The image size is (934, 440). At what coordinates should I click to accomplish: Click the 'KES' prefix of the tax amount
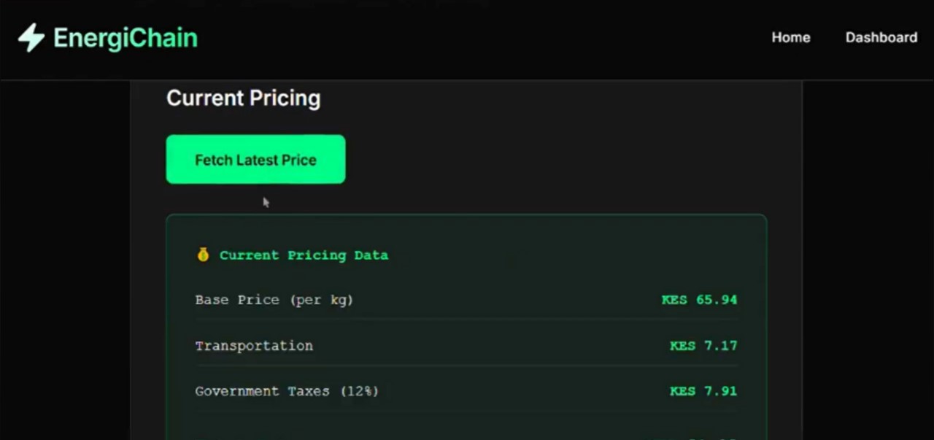(x=682, y=391)
